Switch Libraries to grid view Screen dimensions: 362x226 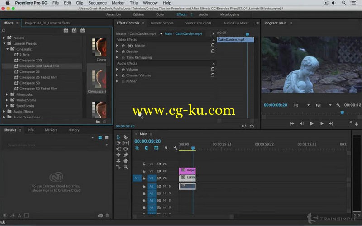[x=100, y=138]
